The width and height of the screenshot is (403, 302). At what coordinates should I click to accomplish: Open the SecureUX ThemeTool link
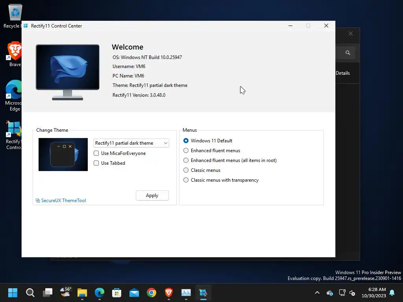pos(61,201)
